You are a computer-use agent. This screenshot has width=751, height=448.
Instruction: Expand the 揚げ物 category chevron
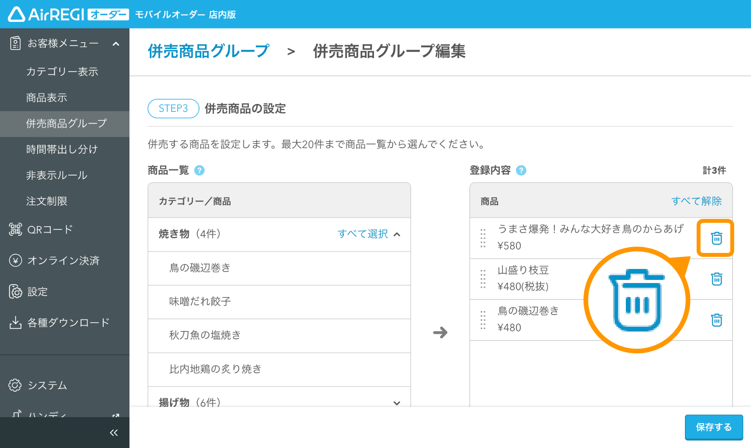(397, 403)
